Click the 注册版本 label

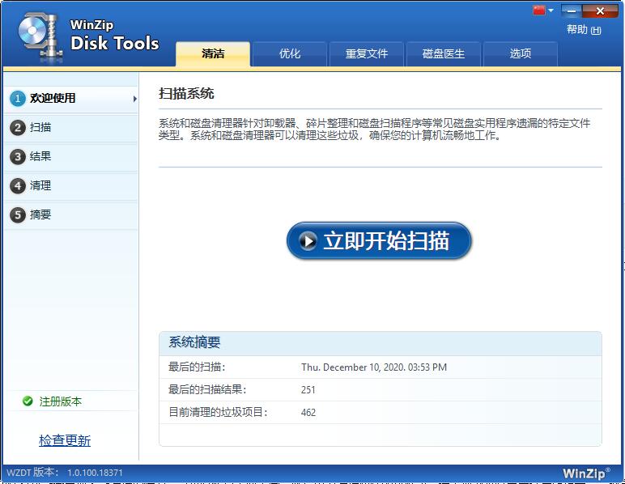60,401
